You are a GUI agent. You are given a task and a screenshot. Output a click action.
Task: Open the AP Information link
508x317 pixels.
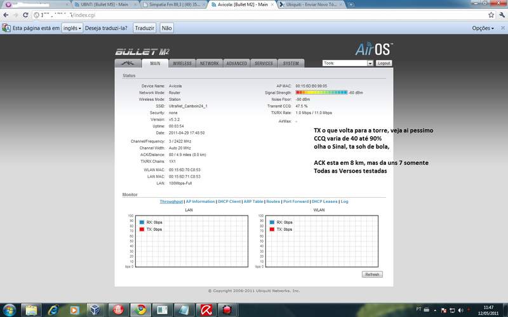tap(200, 202)
